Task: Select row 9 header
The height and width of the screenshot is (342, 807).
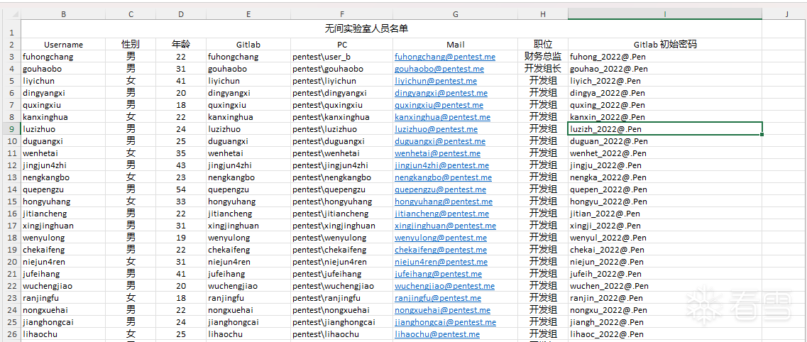Action: 11,129
